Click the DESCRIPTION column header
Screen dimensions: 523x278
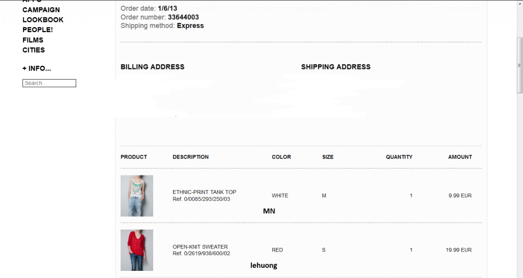191,157
